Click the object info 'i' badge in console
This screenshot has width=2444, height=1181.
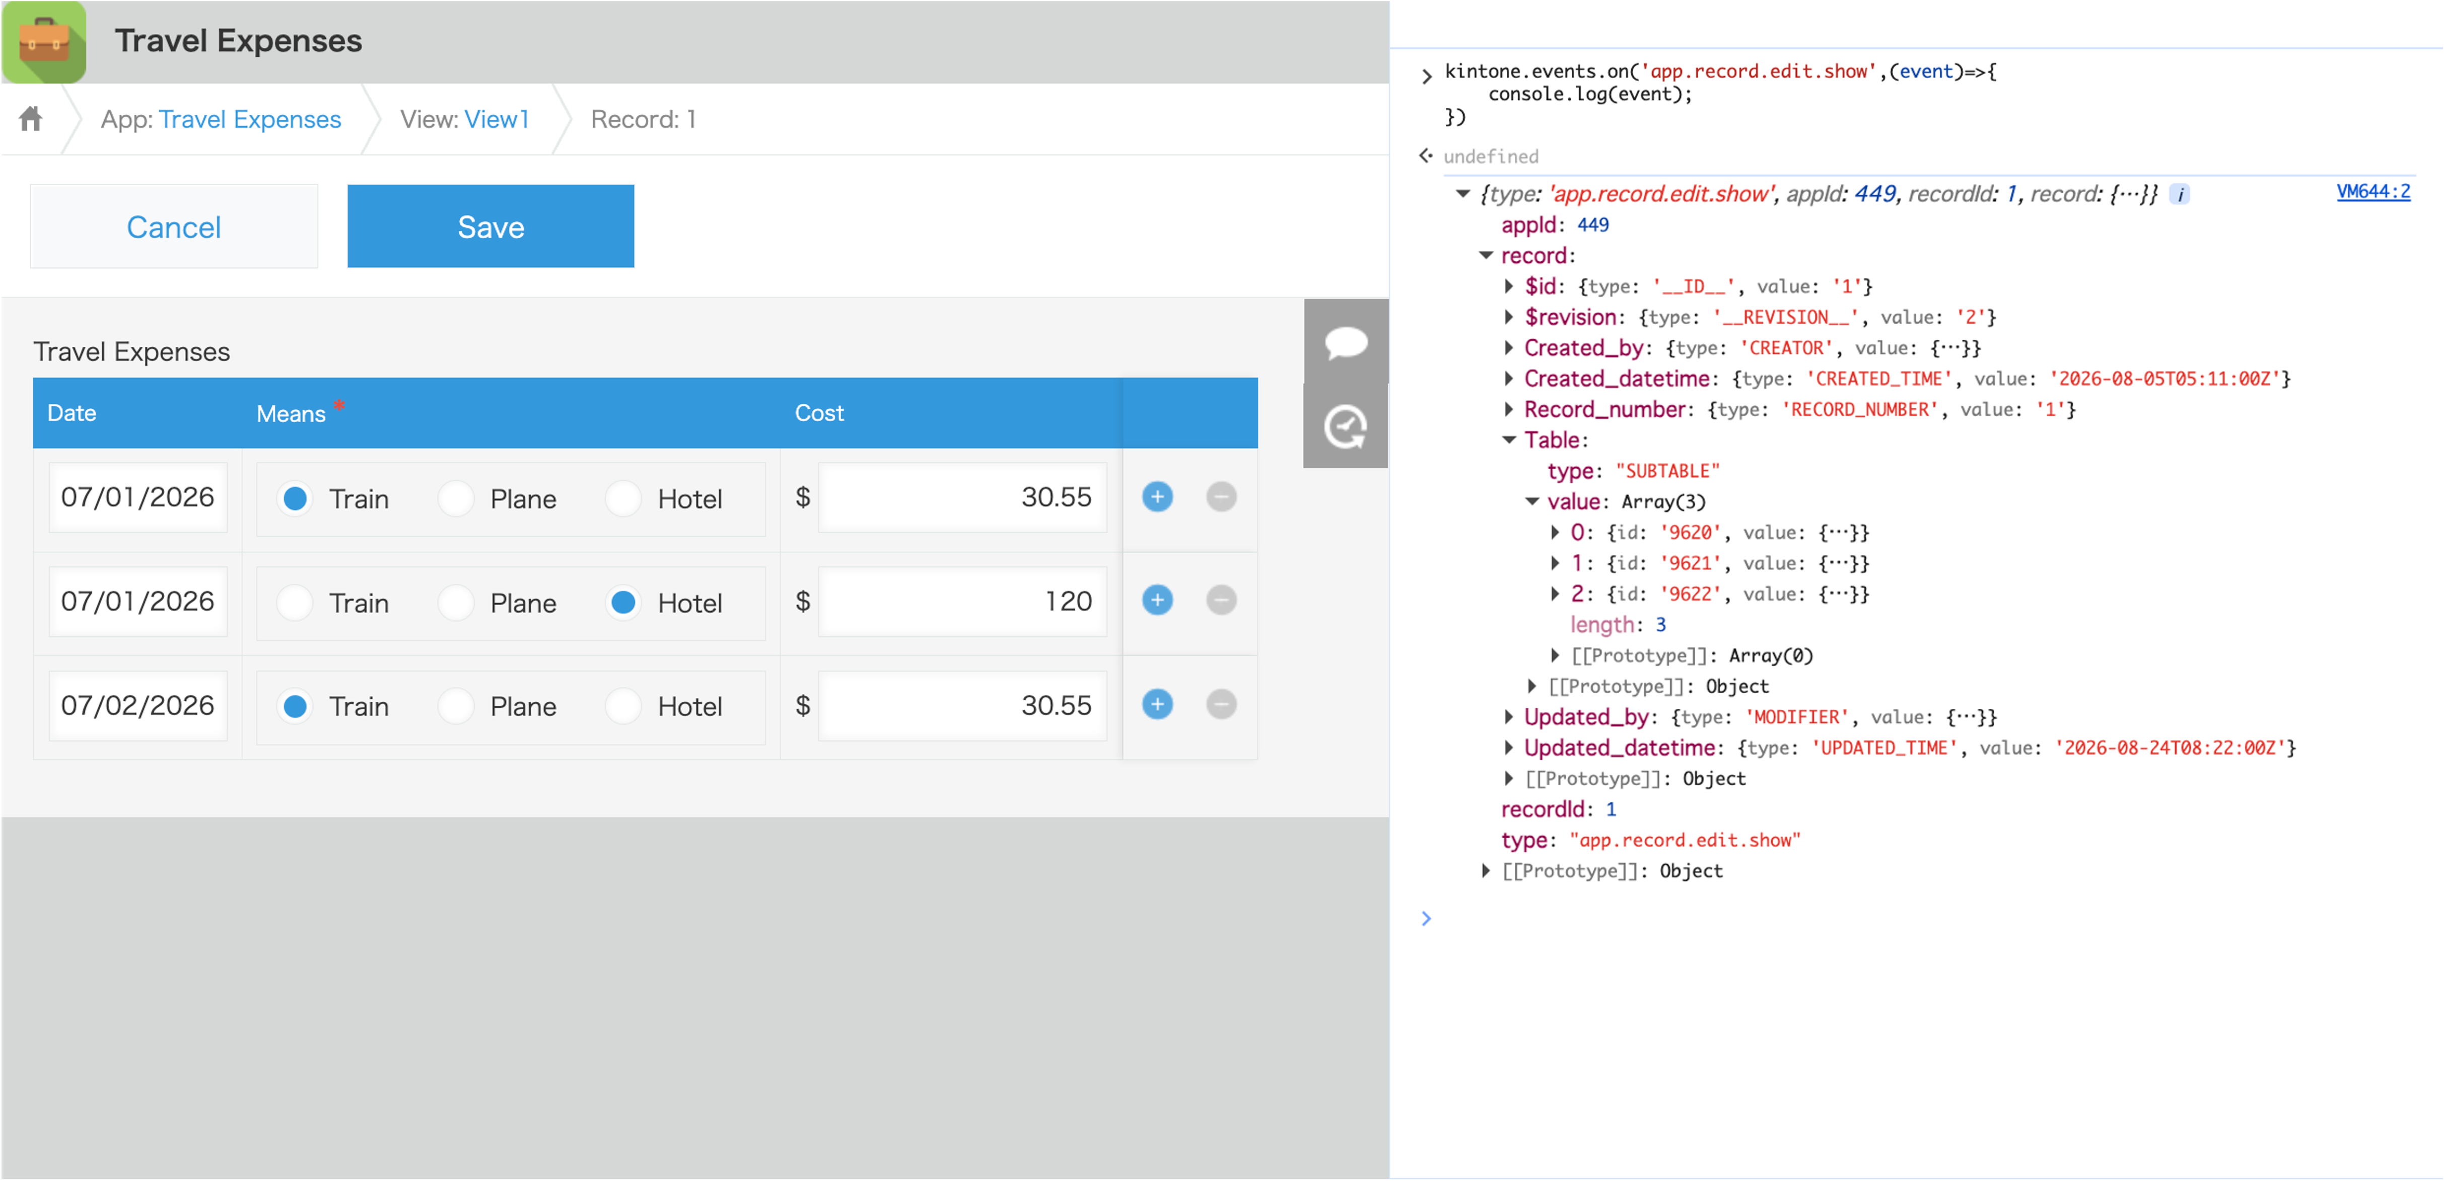[x=2179, y=194]
